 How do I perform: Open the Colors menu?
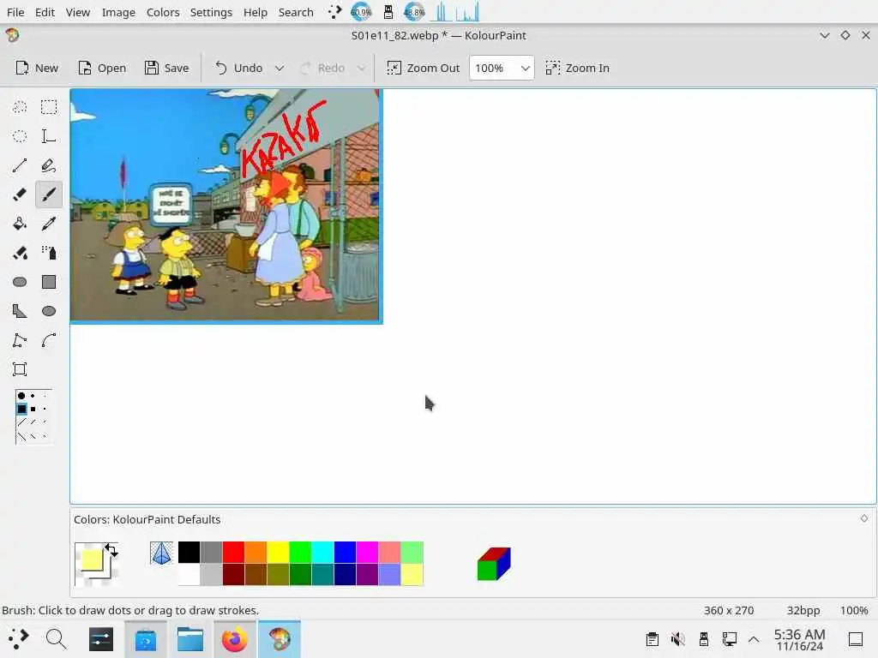pos(163,12)
